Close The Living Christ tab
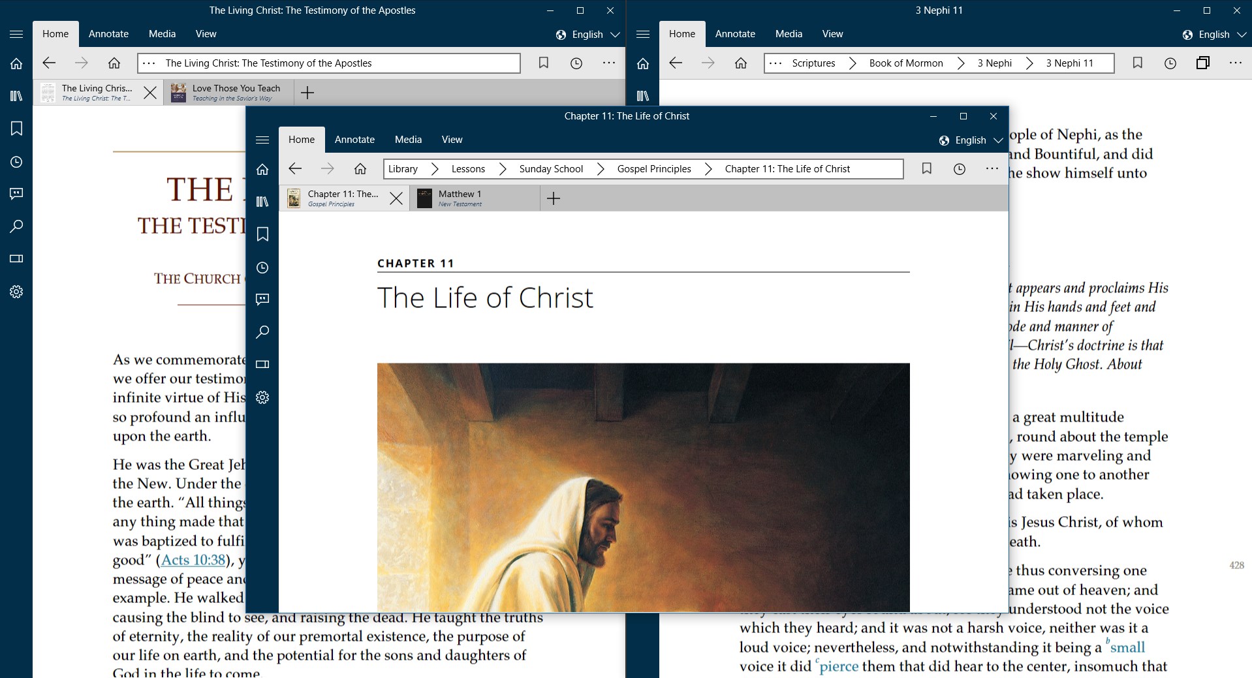1252x678 pixels. 150,93
